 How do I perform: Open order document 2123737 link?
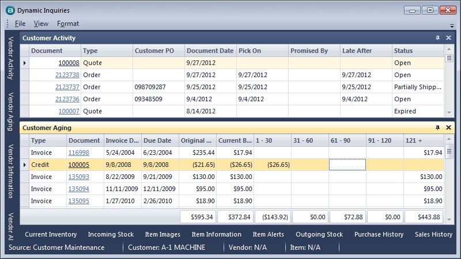click(67, 87)
